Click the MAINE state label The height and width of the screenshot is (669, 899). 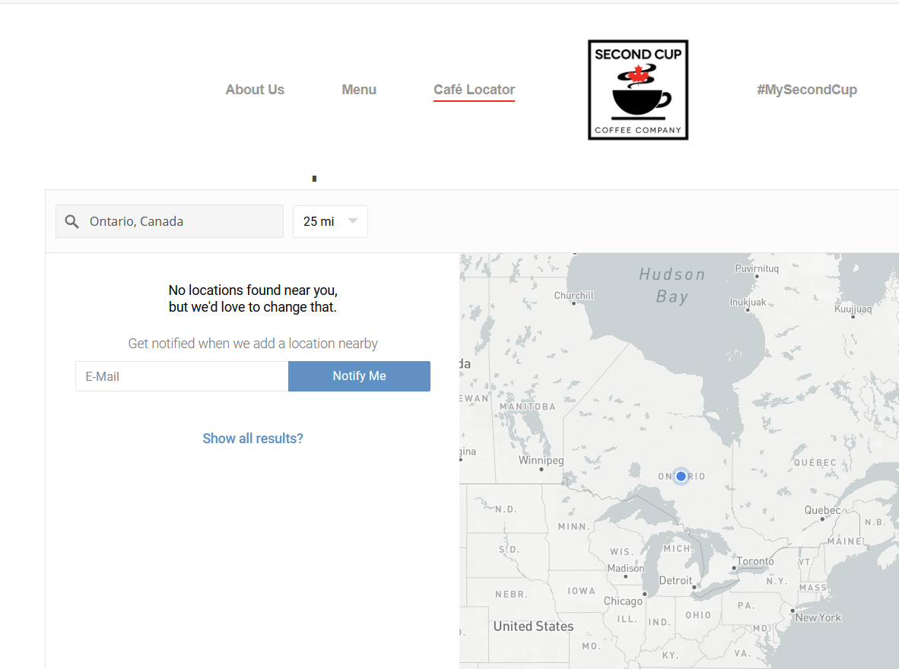click(844, 541)
